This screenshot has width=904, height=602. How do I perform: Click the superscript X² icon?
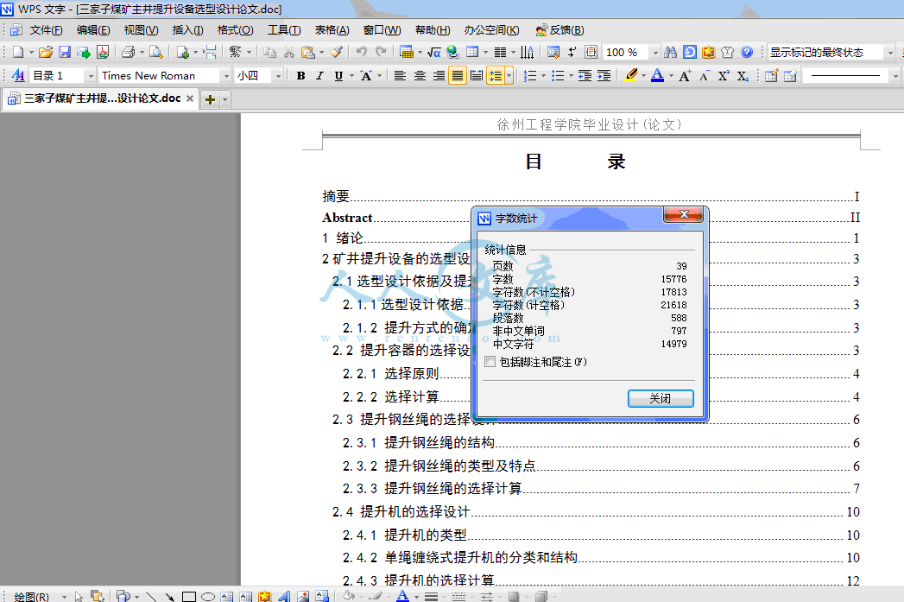(x=724, y=75)
